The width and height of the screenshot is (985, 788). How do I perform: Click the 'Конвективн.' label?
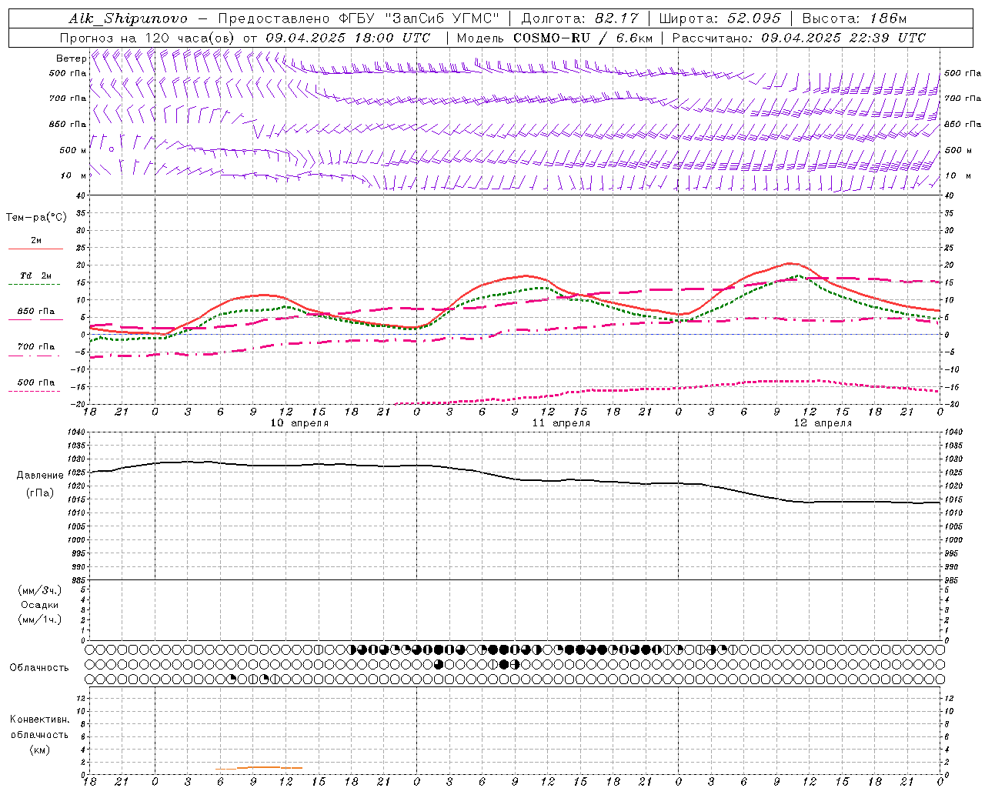(x=39, y=720)
